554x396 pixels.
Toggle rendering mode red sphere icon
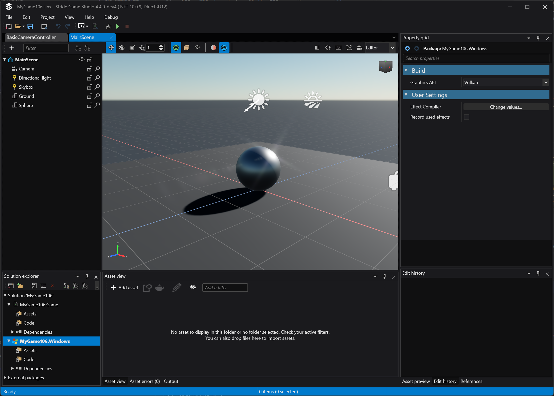coord(213,48)
